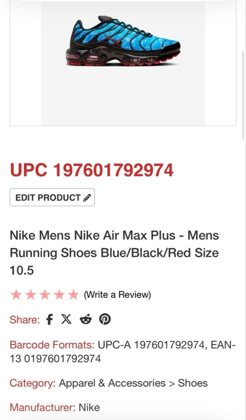Click the page's vertical scrollbar
The image size is (246, 420).
pos(243,95)
